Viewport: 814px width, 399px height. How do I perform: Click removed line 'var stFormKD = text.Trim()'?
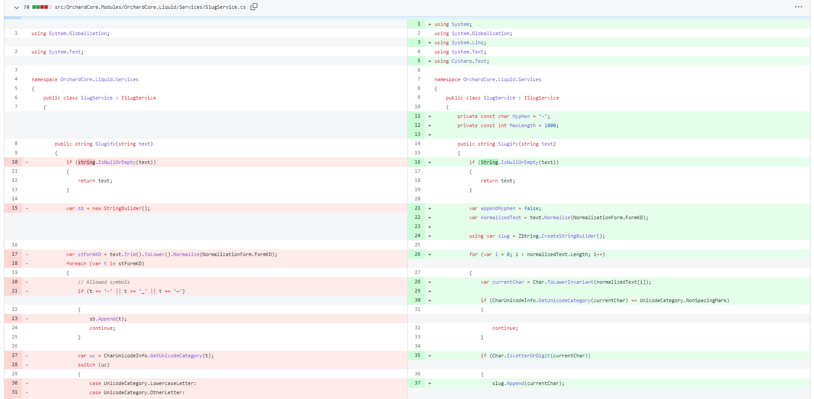(172, 254)
